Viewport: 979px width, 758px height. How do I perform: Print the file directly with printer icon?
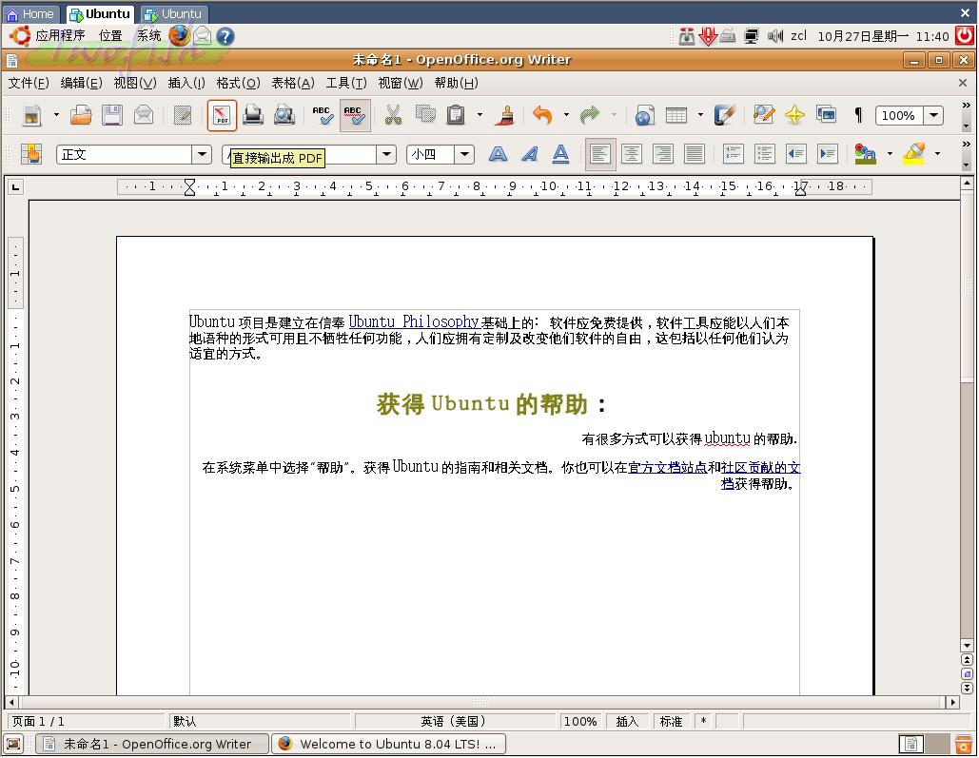[253, 115]
